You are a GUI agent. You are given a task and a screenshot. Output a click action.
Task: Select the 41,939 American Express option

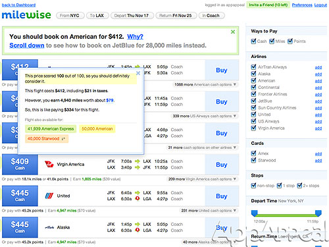[x=51, y=129]
